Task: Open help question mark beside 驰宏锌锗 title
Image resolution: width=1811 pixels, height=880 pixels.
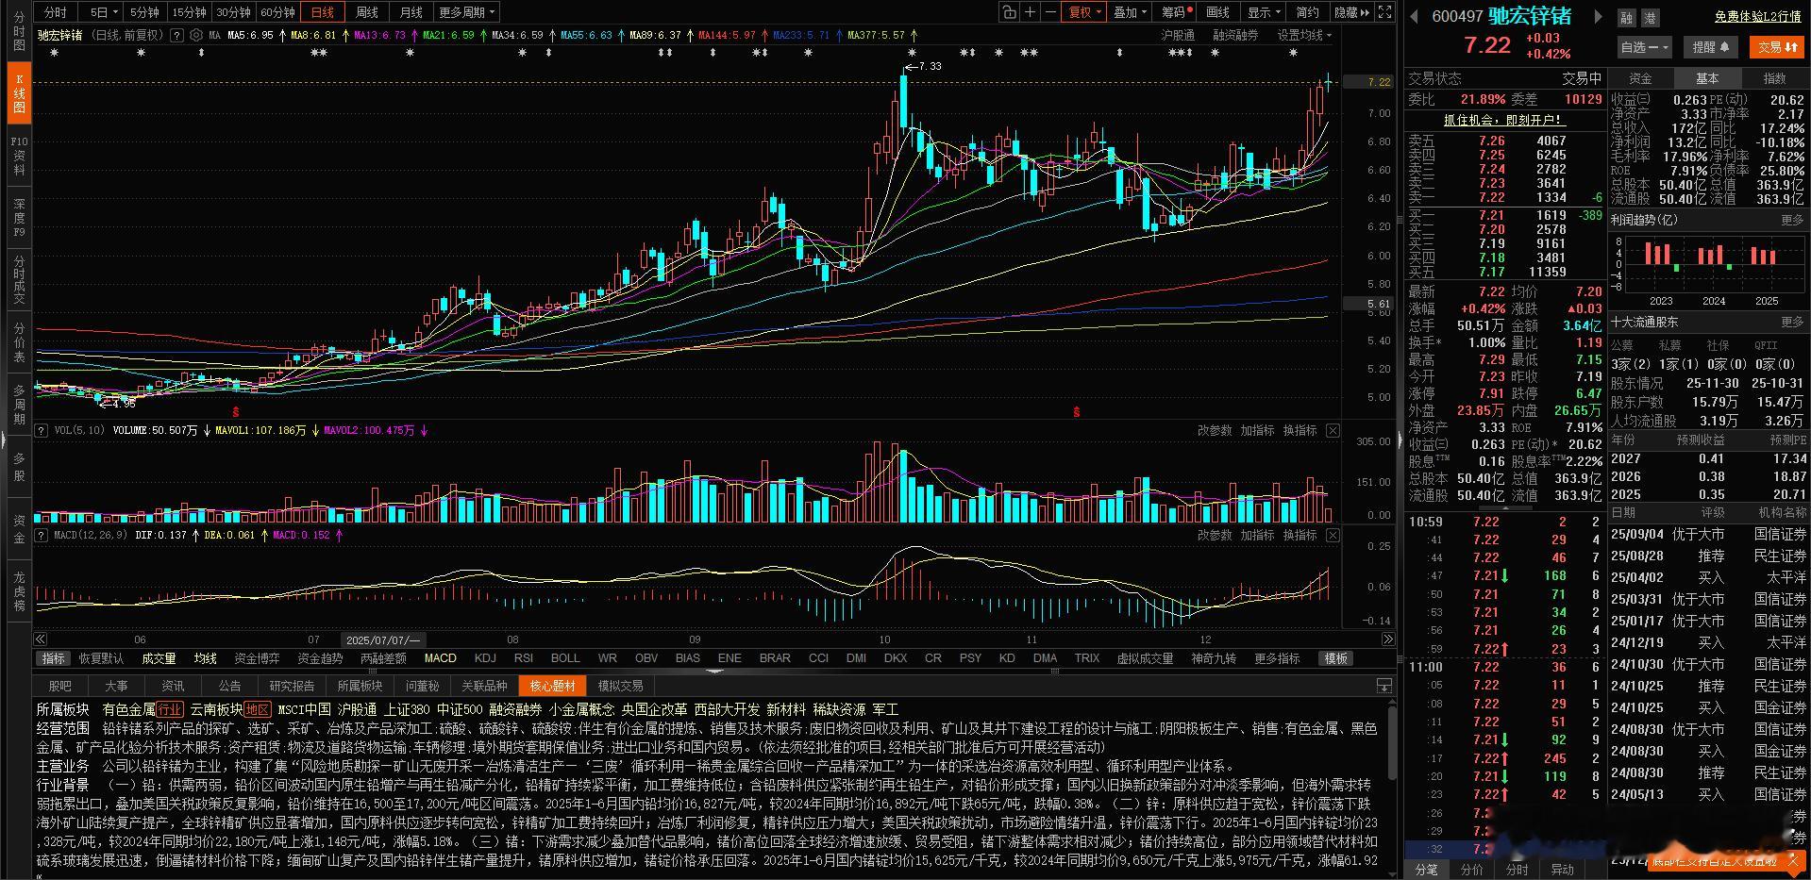Action: tap(176, 35)
